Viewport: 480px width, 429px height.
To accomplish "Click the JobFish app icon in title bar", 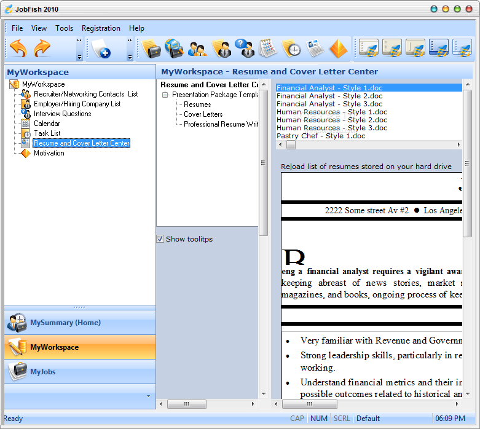I will (x=9, y=9).
